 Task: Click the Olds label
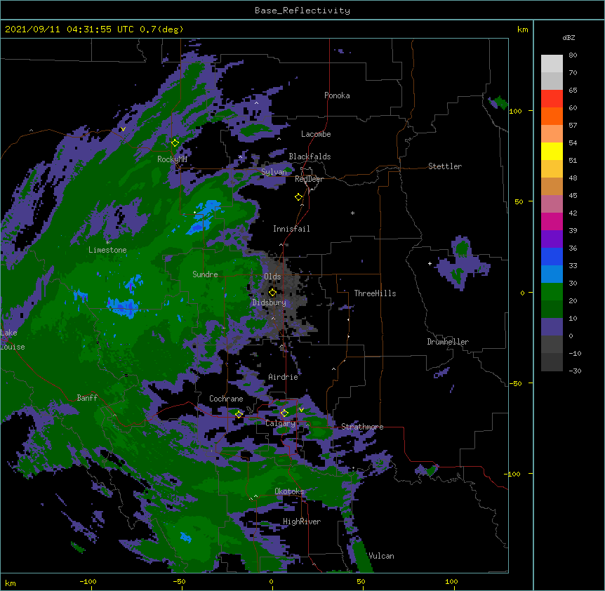tap(272, 277)
